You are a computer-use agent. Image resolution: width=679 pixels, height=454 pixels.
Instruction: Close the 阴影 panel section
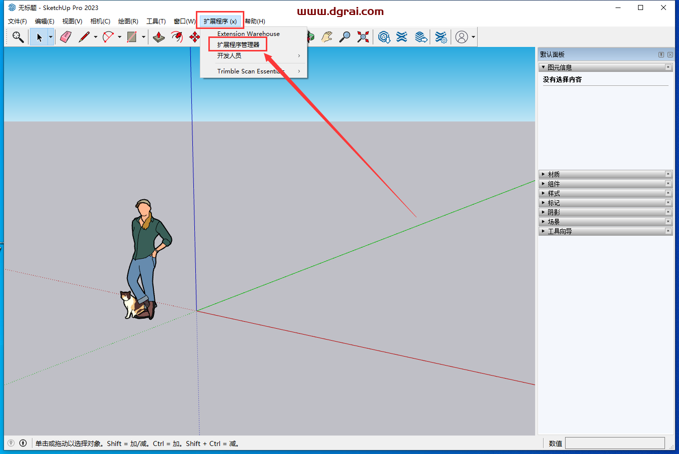click(x=668, y=212)
